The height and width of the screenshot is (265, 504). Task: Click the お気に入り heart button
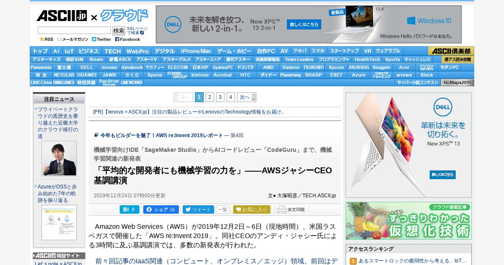click(252, 209)
